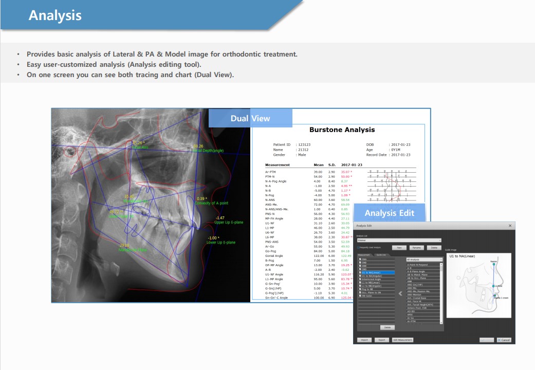Screen dimensions: 535x370
Task: Click the Edit Measurement button
Action: (x=402, y=340)
